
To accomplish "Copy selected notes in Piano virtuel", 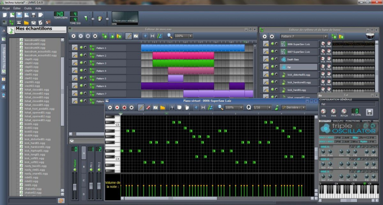I will pos(179,107).
